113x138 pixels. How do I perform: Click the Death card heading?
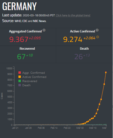(x=84, y=48)
